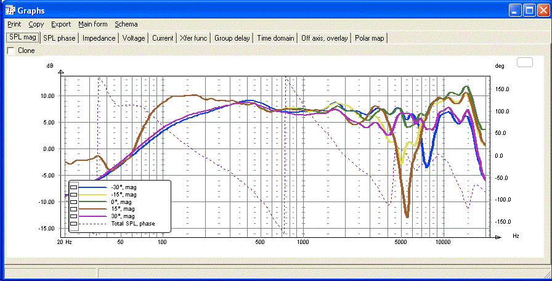
Task: Select the SPL mag tab
Action: [x=23, y=38]
